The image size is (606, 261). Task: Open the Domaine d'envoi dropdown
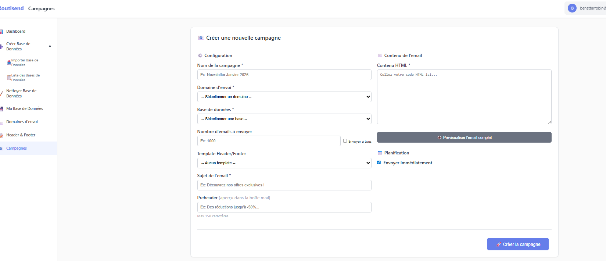click(x=284, y=97)
